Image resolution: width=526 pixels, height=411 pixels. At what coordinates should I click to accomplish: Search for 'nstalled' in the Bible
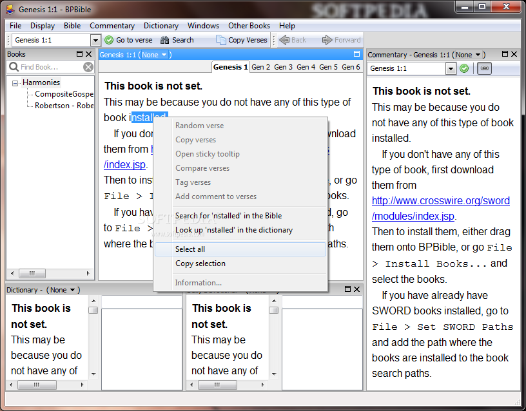coord(240,216)
